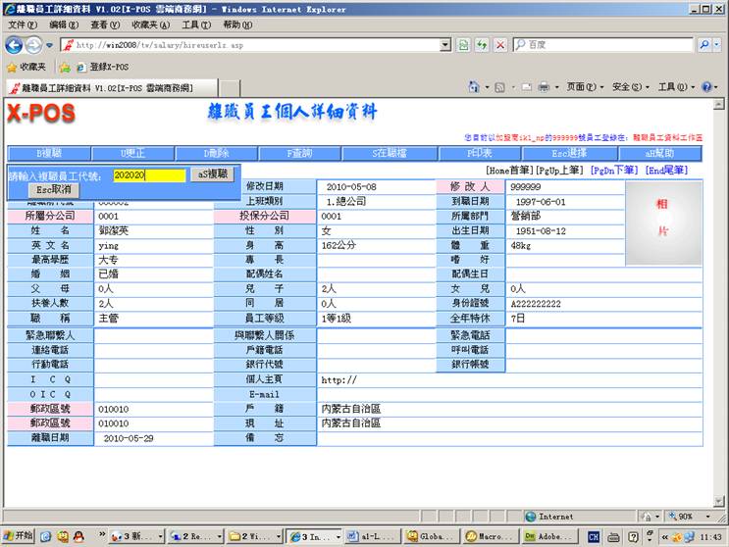Open the 查看(V) menu
This screenshot has width=729, height=547.
pos(105,25)
